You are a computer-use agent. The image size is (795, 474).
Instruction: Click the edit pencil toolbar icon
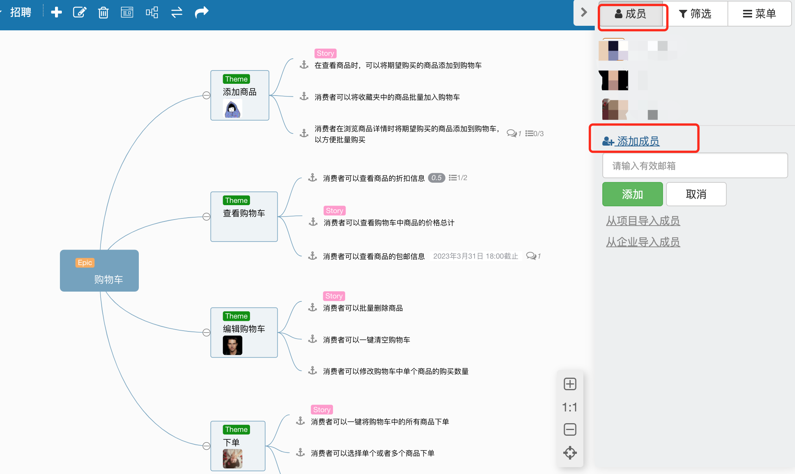click(80, 13)
